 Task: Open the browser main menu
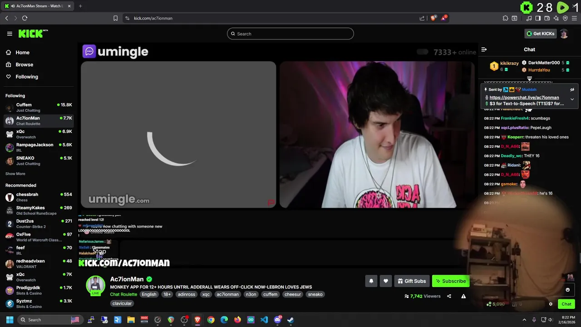[575, 18]
